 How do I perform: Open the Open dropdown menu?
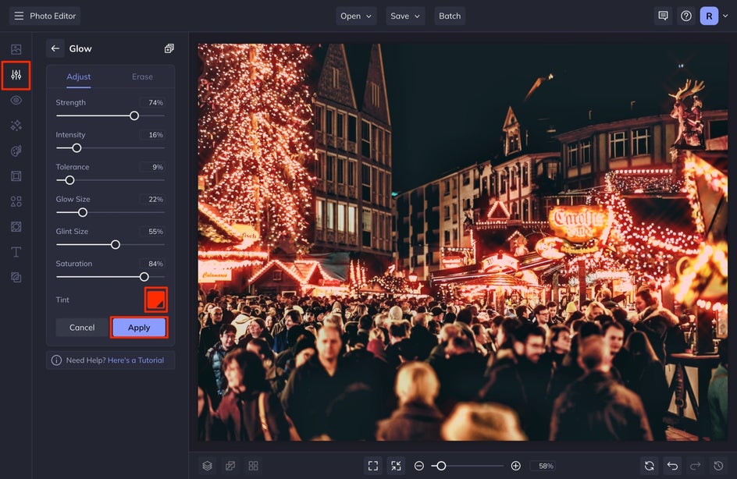[356, 16]
